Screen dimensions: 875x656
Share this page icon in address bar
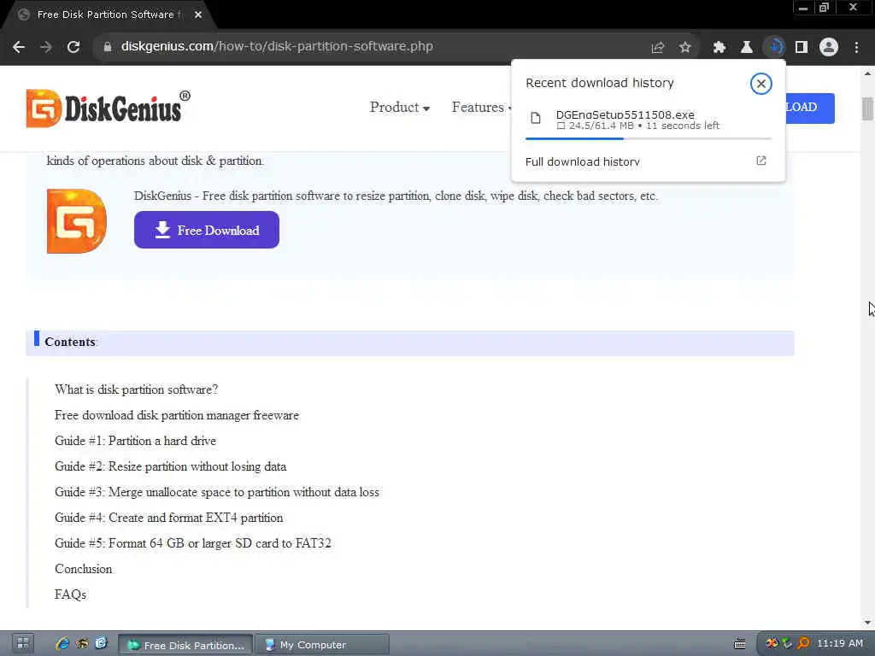(x=658, y=48)
